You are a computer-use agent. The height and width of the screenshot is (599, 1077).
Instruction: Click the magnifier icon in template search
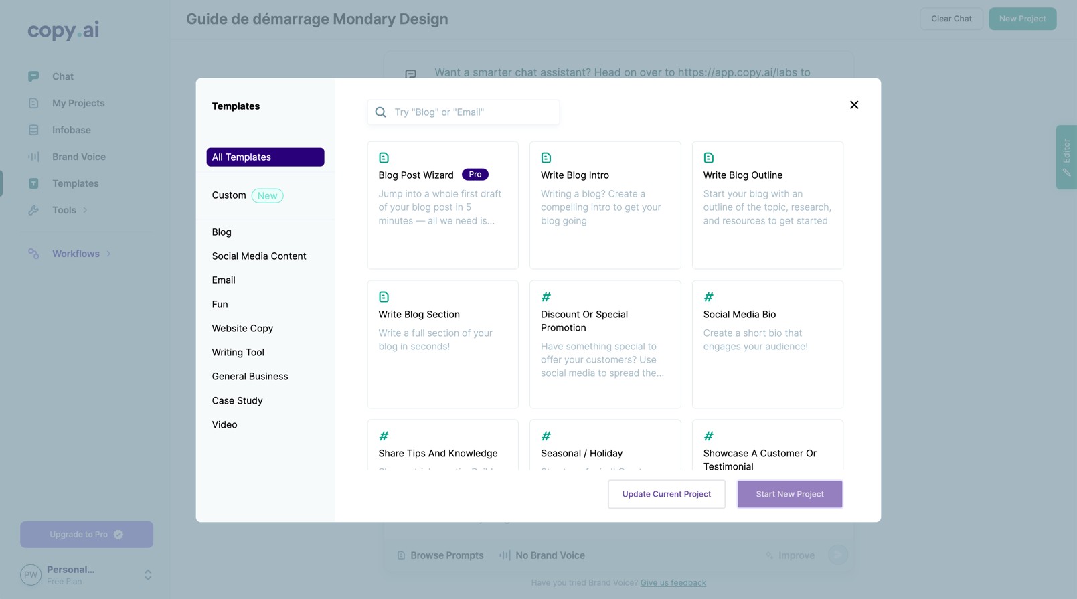(x=381, y=112)
